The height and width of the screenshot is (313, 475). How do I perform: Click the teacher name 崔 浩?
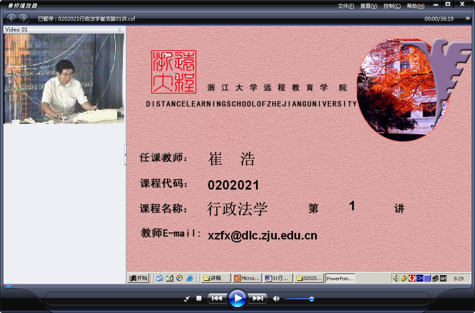pyautogui.click(x=232, y=159)
